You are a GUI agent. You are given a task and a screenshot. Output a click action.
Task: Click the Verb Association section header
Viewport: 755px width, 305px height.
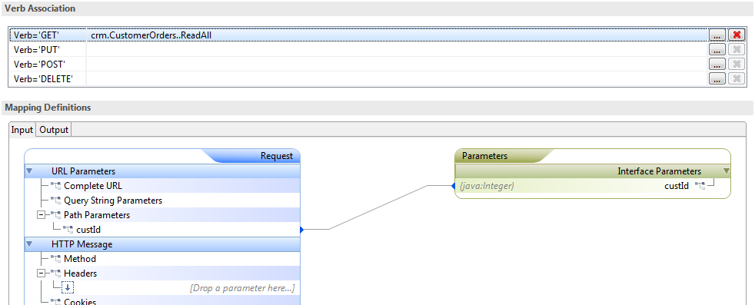click(377, 8)
